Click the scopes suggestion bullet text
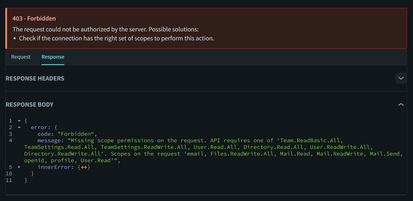 tap(116, 38)
